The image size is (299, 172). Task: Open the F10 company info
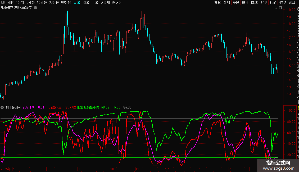click(264, 2)
